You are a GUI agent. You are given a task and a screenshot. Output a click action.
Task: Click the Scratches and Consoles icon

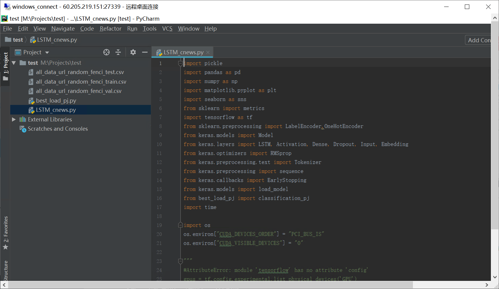[x=23, y=129]
